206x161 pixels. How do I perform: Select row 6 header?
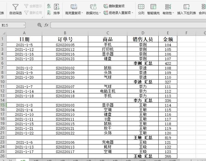tap(3, 63)
